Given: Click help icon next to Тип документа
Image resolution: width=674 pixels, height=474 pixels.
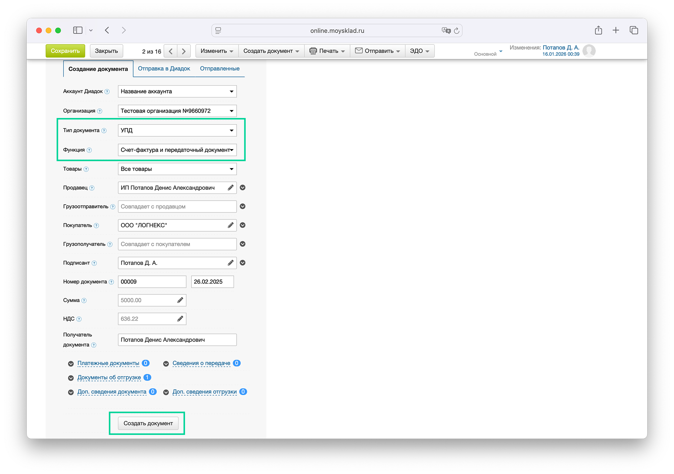Looking at the screenshot, I should point(104,131).
